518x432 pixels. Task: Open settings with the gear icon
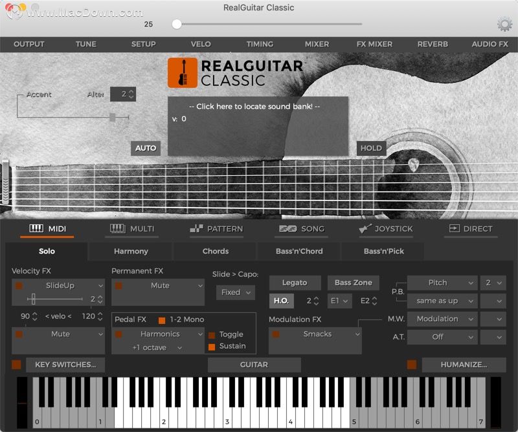pyautogui.click(x=504, y=25)
